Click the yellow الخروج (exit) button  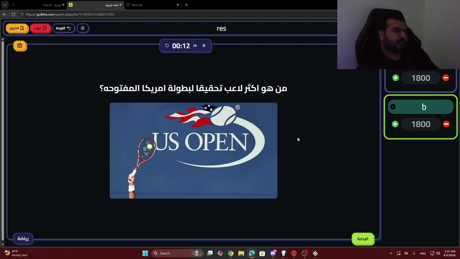17,28
